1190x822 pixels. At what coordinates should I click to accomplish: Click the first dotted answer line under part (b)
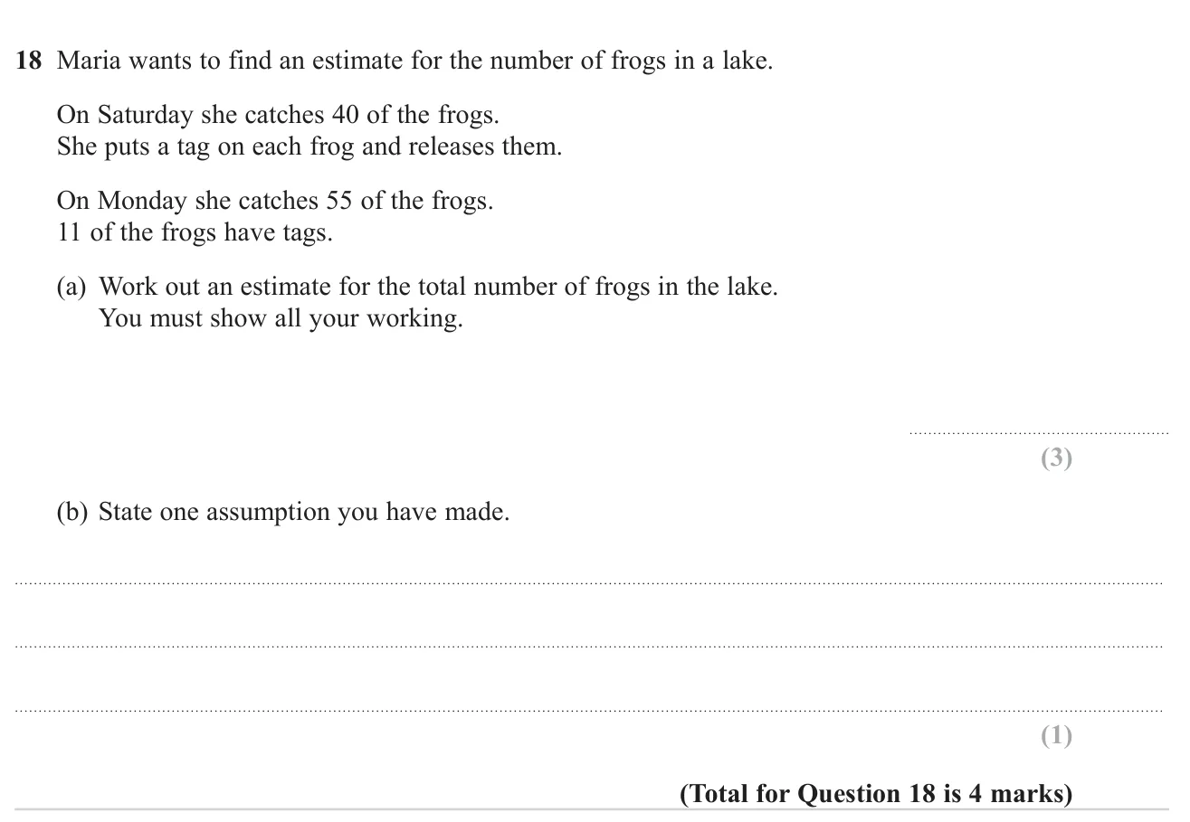pyautogui.click(x=589, y=584)
